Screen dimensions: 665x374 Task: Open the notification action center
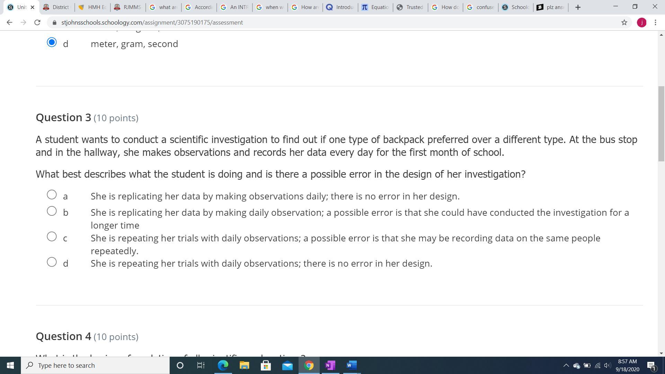click(651, 365)
